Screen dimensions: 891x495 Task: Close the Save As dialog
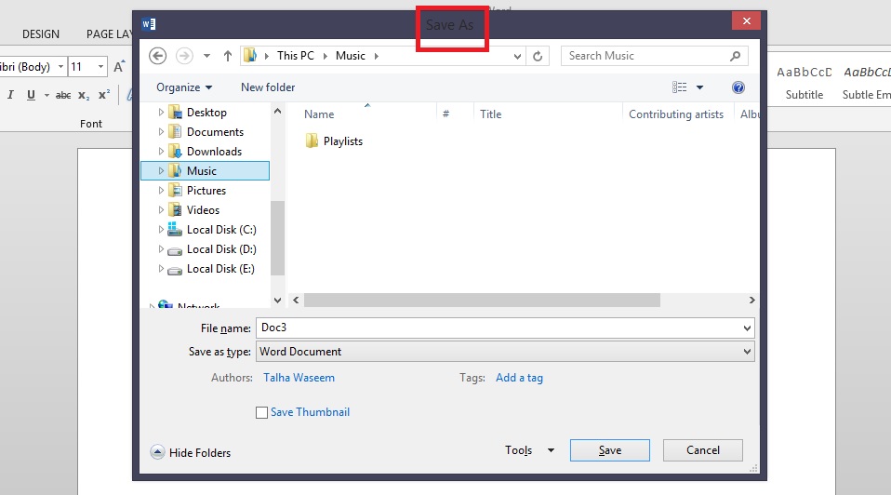click(747, 21)
